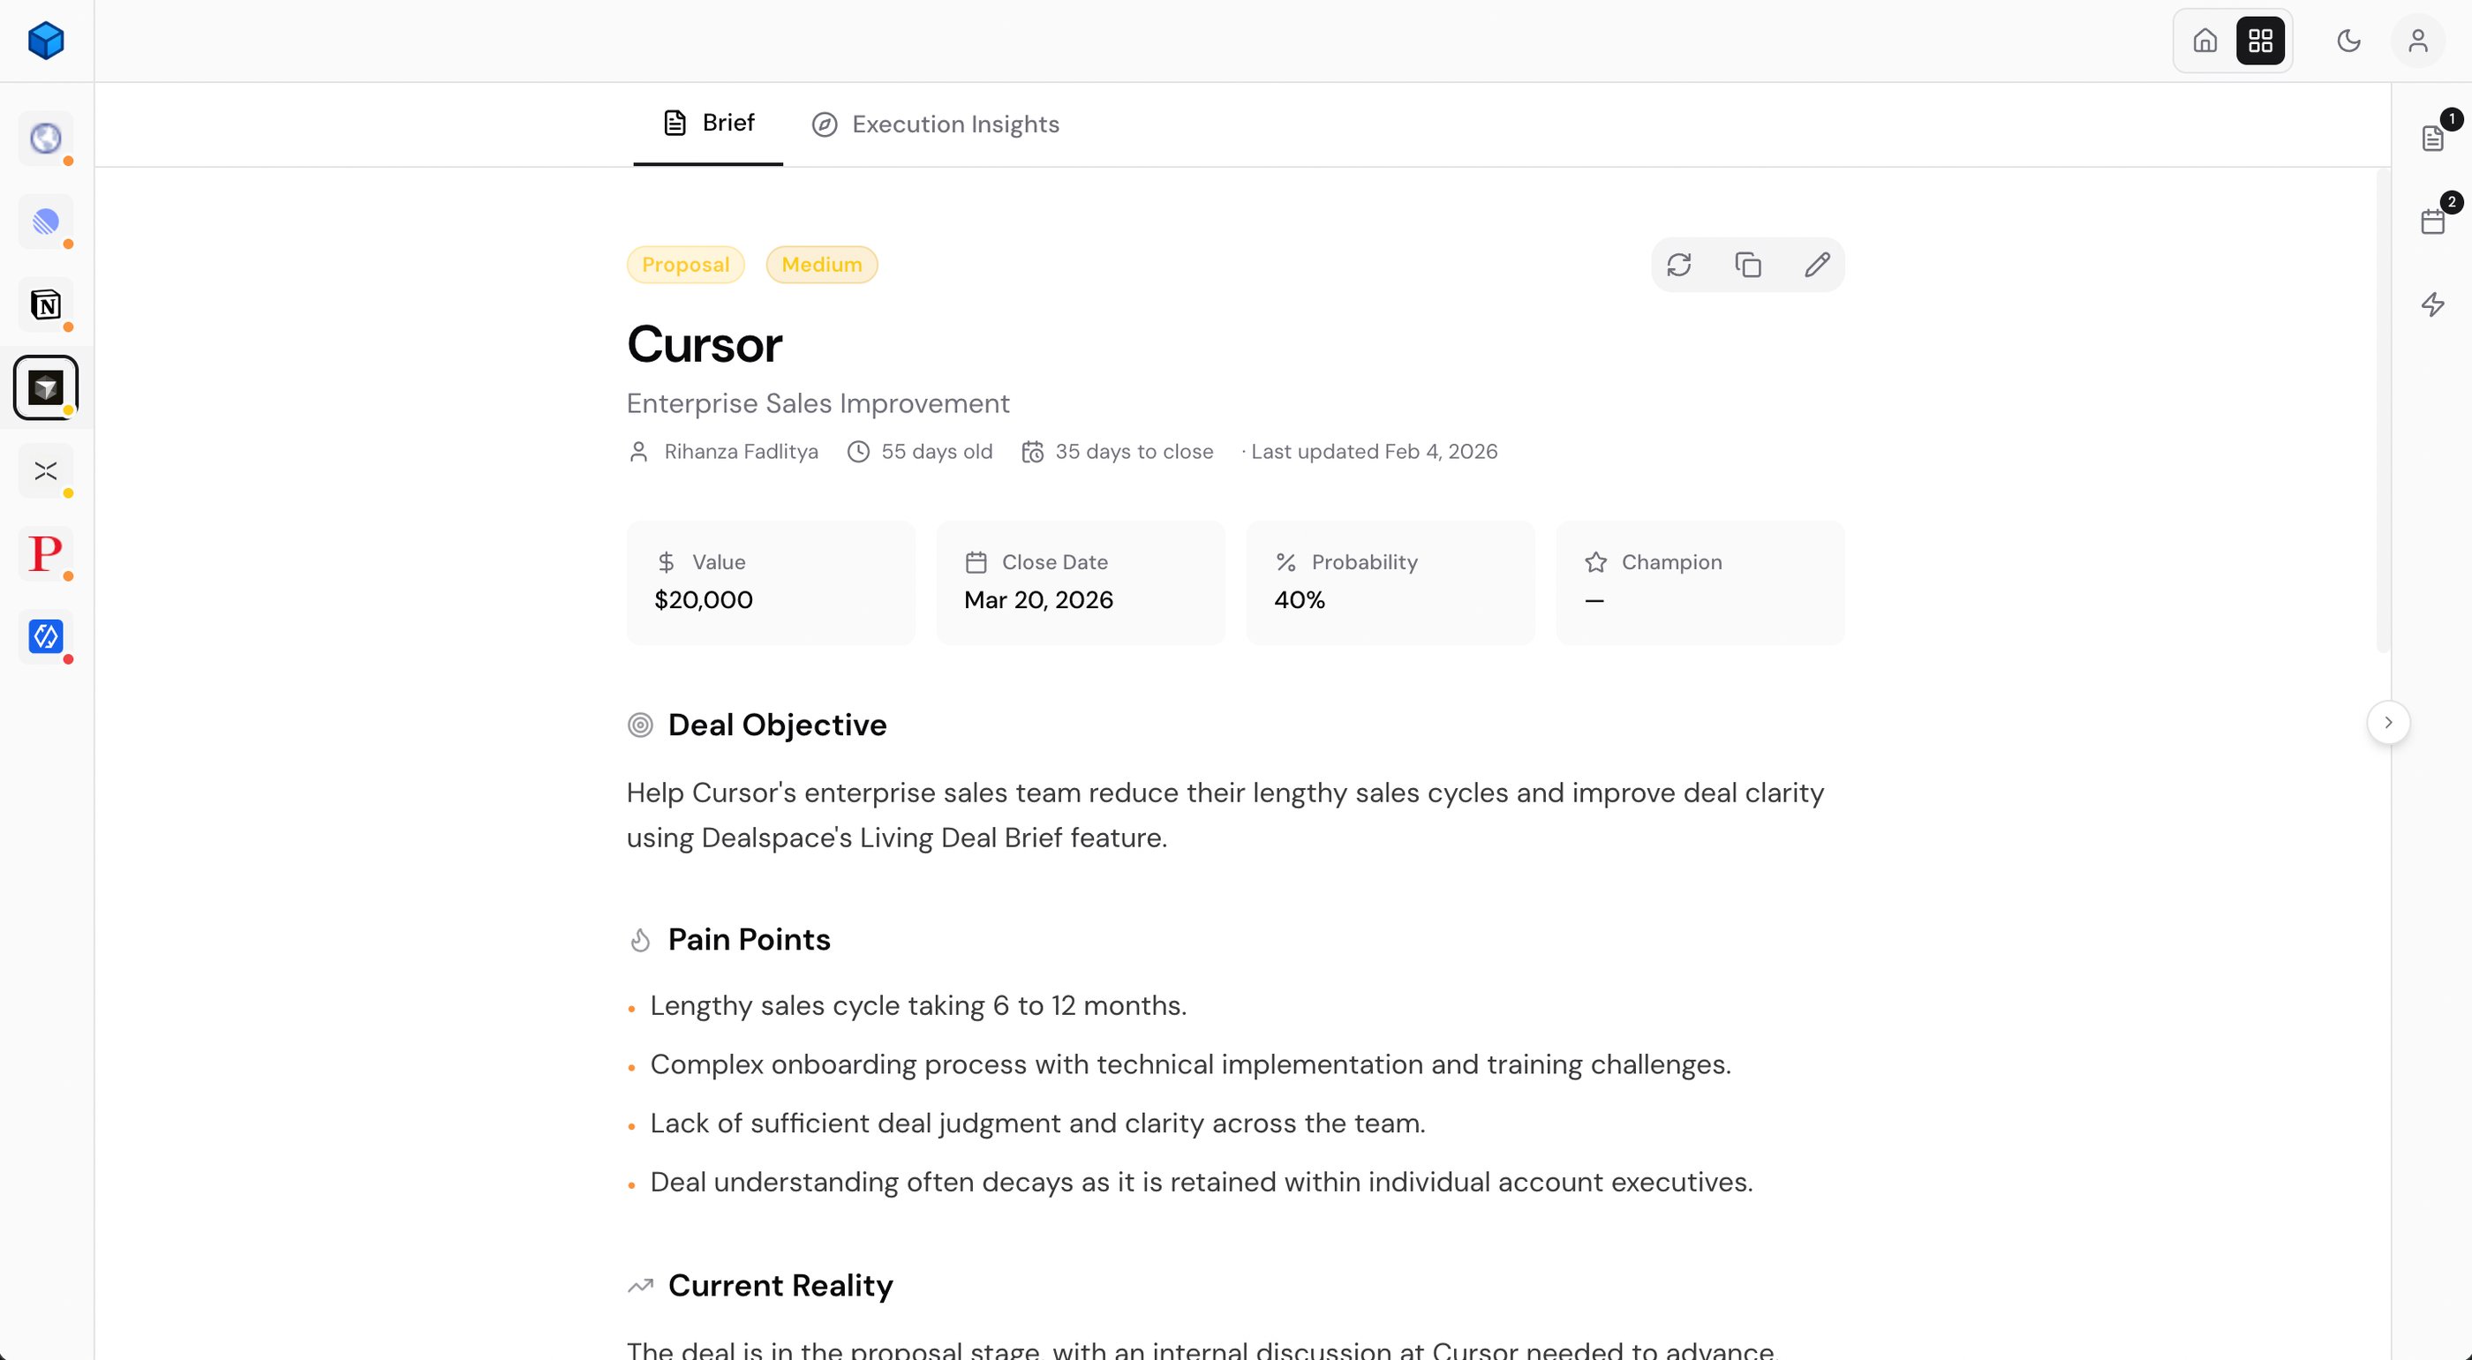2472x1360 pixels.
Task: Click the Medium priority badge
Action: [x=821, y=265]
